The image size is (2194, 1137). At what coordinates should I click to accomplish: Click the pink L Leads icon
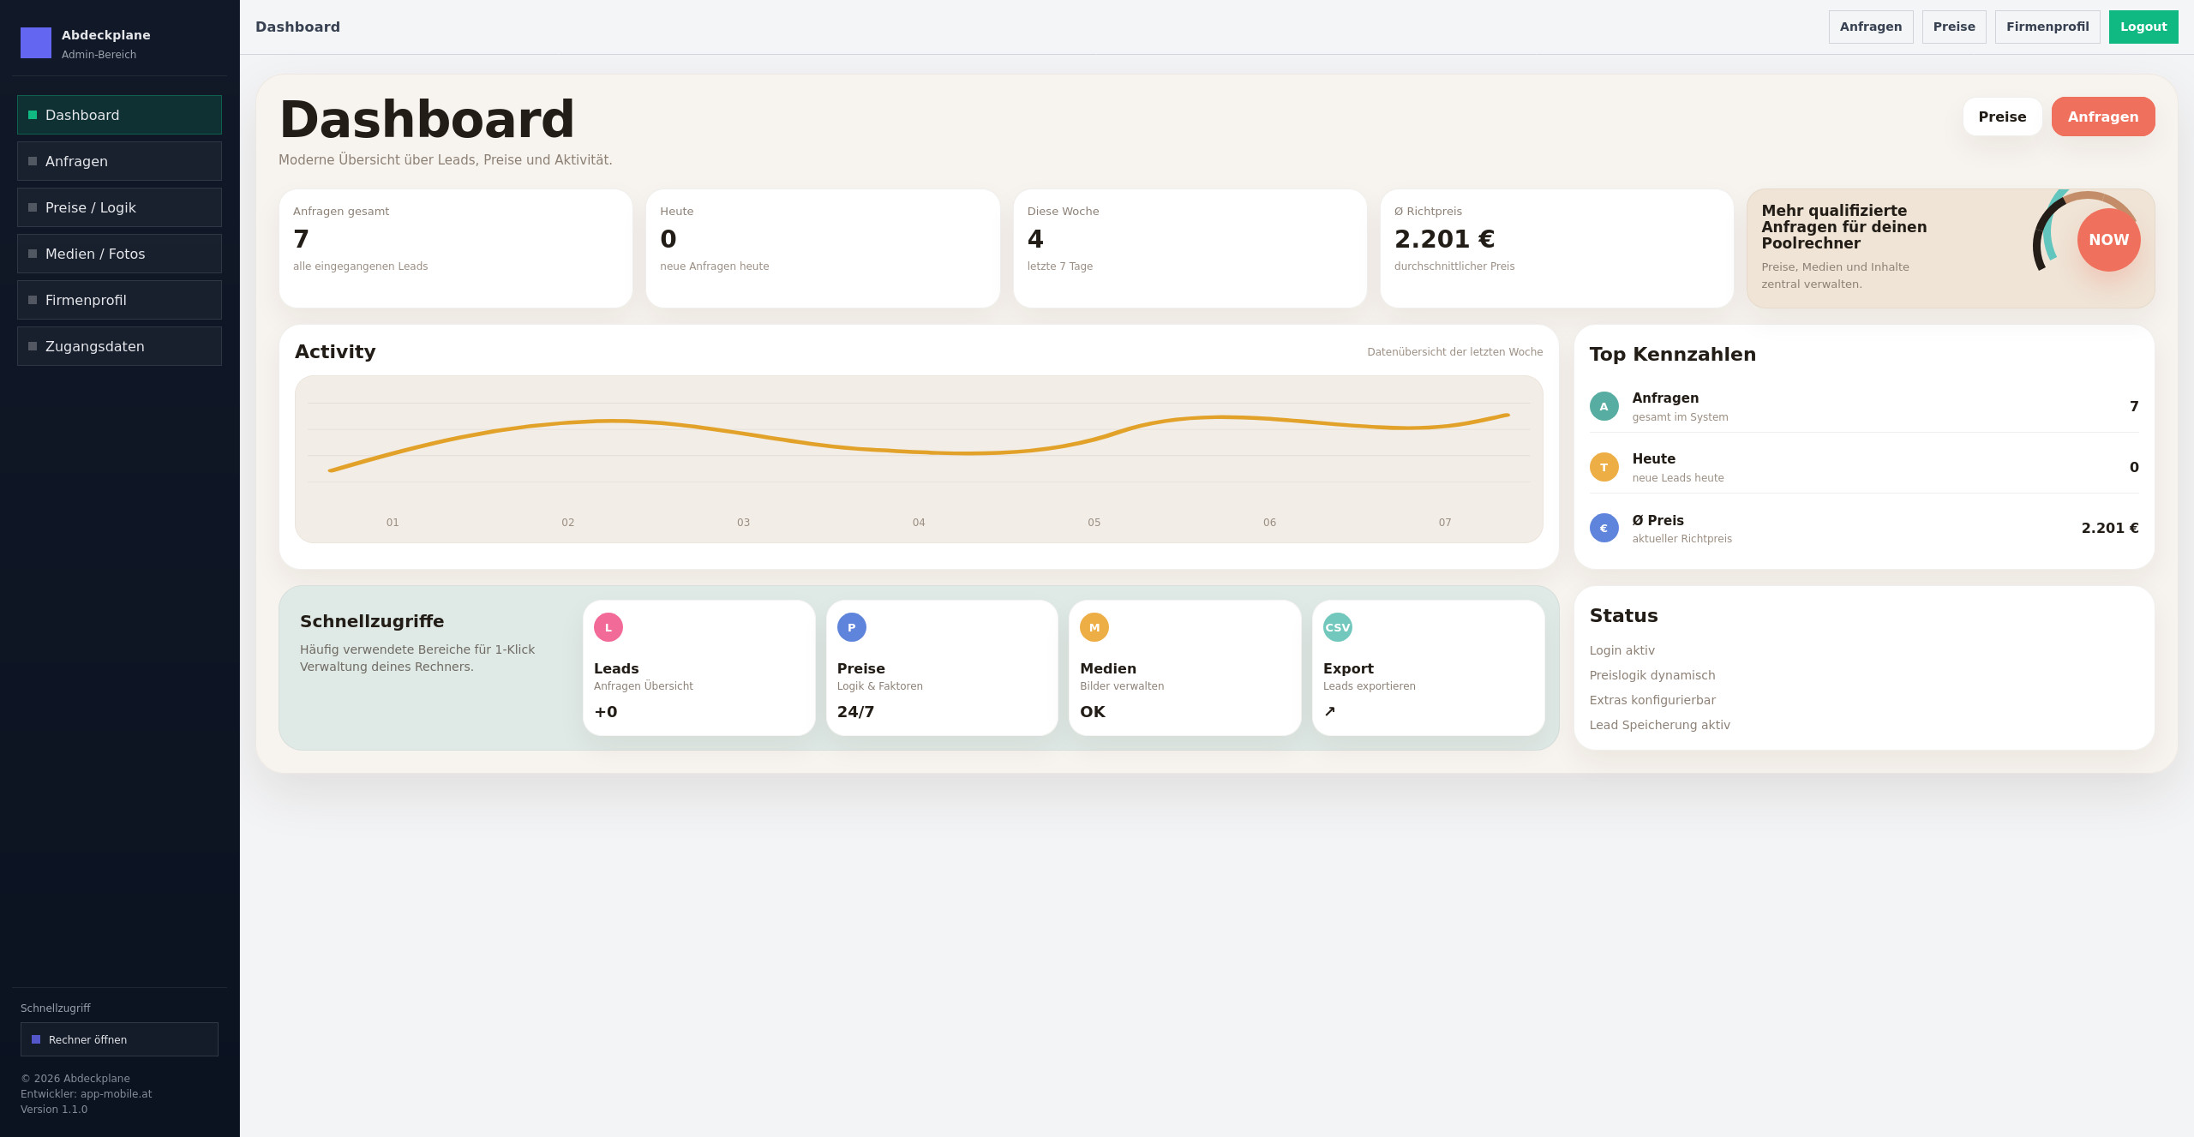tap(608, 627)
